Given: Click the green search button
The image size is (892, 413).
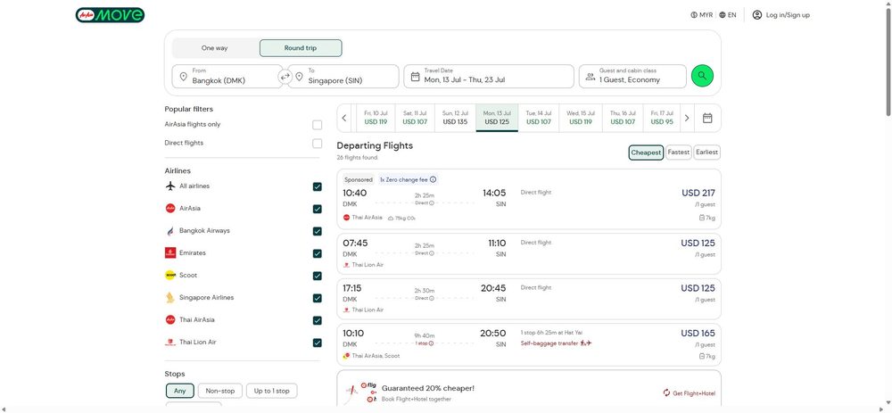Looking at the screenshot, I should coord(702,76).
